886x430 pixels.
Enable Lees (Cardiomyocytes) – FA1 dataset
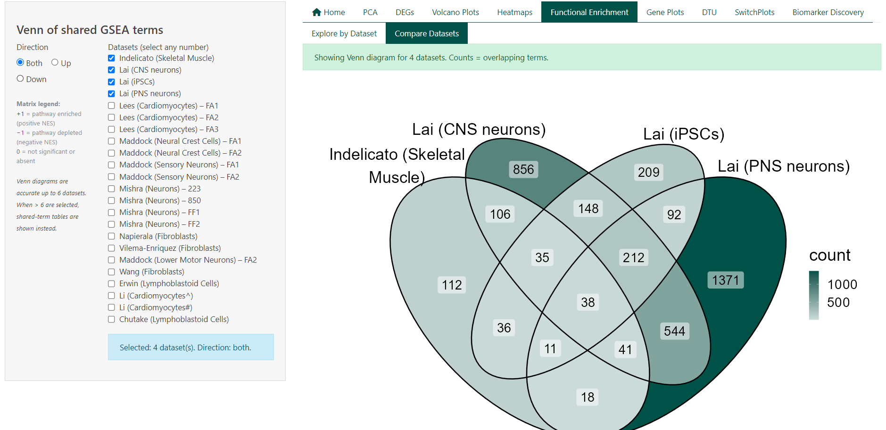(x=111, y=106)
